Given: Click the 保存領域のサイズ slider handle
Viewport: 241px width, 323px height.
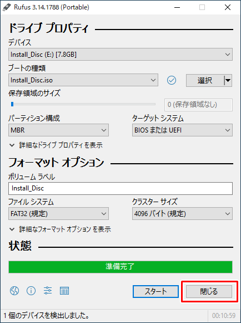Looking at the screenshot, I should pyautogui.click(x=12, y=104).
